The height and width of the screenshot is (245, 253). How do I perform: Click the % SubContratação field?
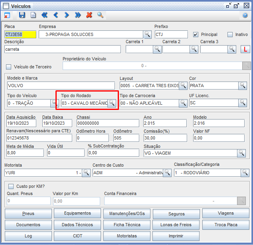pos(114,153)
